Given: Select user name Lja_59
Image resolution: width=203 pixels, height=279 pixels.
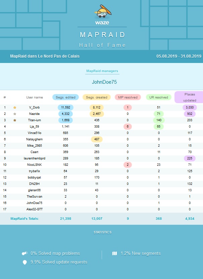Looking at the screenshot, I should tap(35, 127).
